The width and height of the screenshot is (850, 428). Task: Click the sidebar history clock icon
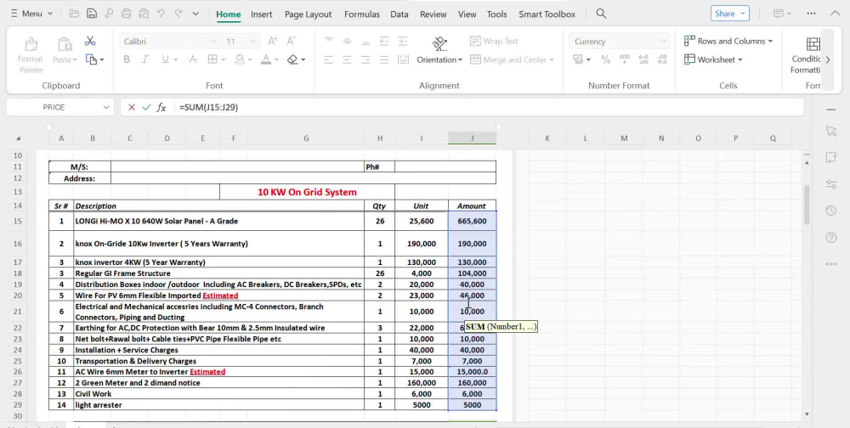point(831,211)
